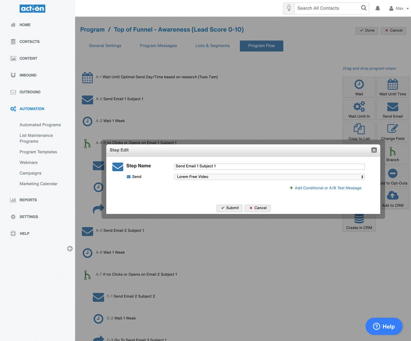
Task: Click the Help lifebuoy icon in sidebar
Action: (13, 234)
